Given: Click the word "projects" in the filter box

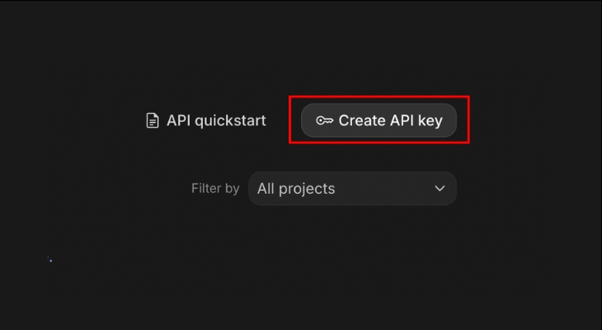Looking at the screenshot, I should [307, 188].
